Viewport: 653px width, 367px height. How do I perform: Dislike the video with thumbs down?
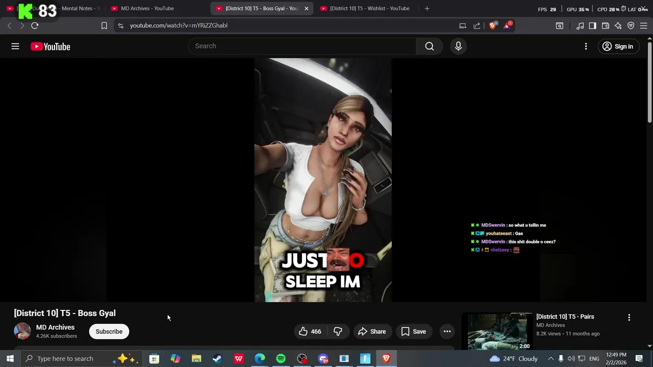tap(338, 331)
